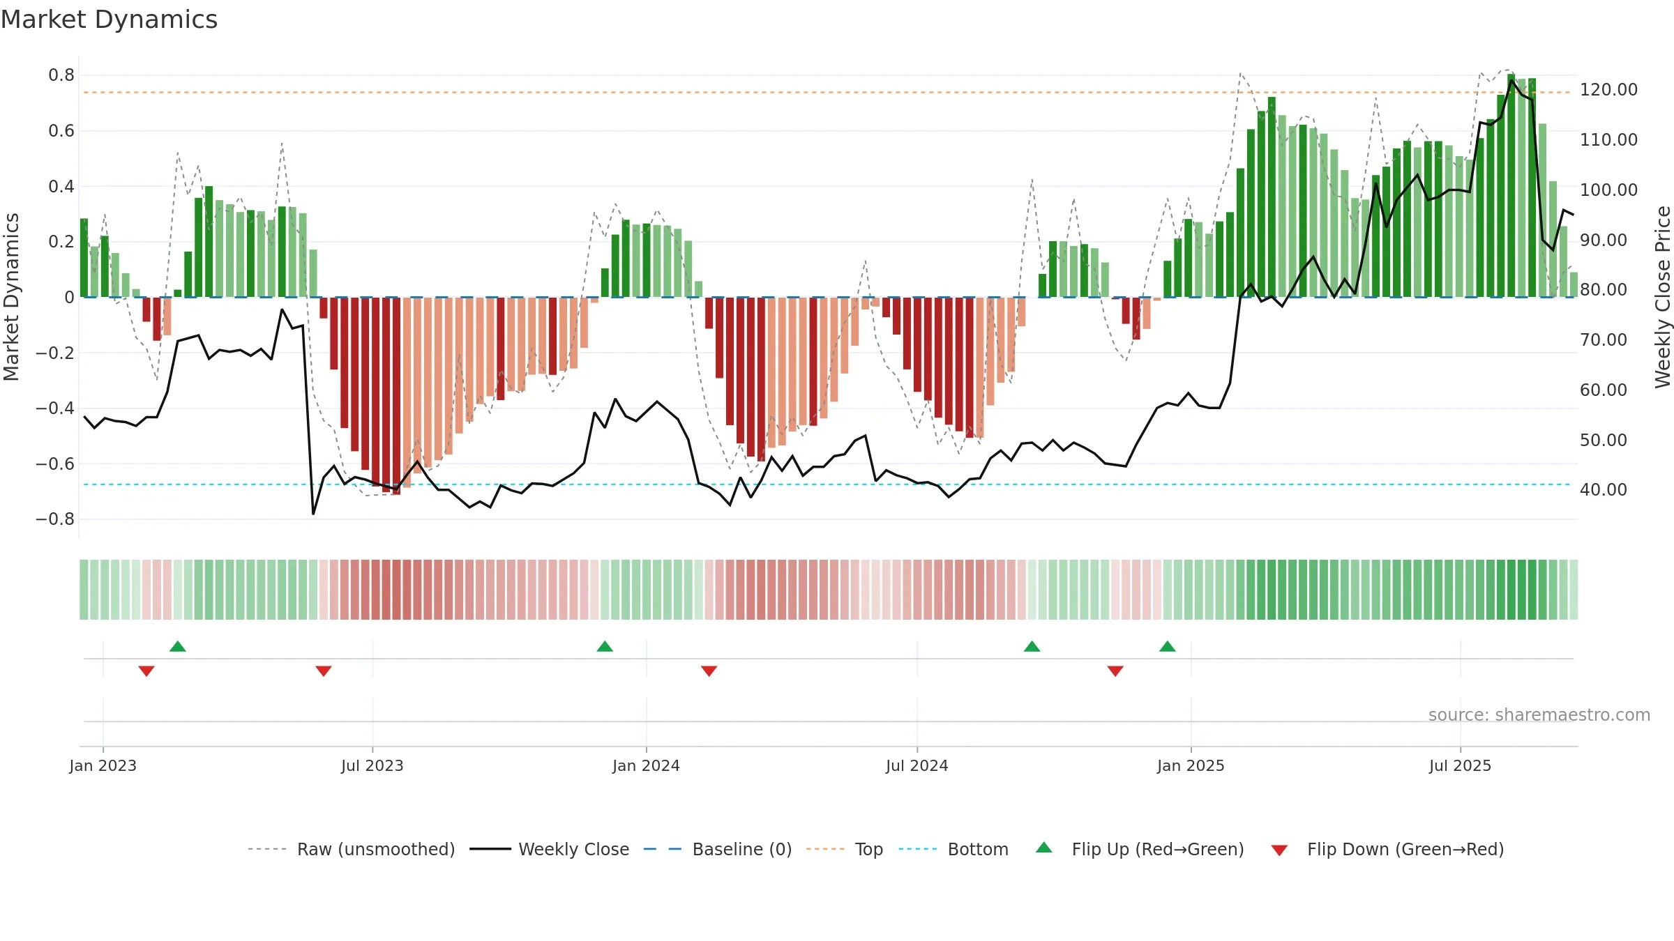Viewport: 1674px width, 941px height.
Task: Click the Flip Up marker just before Jan 2025
Action: click(x=1168, y=646)
